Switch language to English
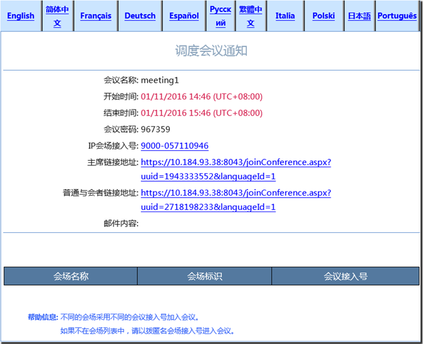 click(21, 16)
